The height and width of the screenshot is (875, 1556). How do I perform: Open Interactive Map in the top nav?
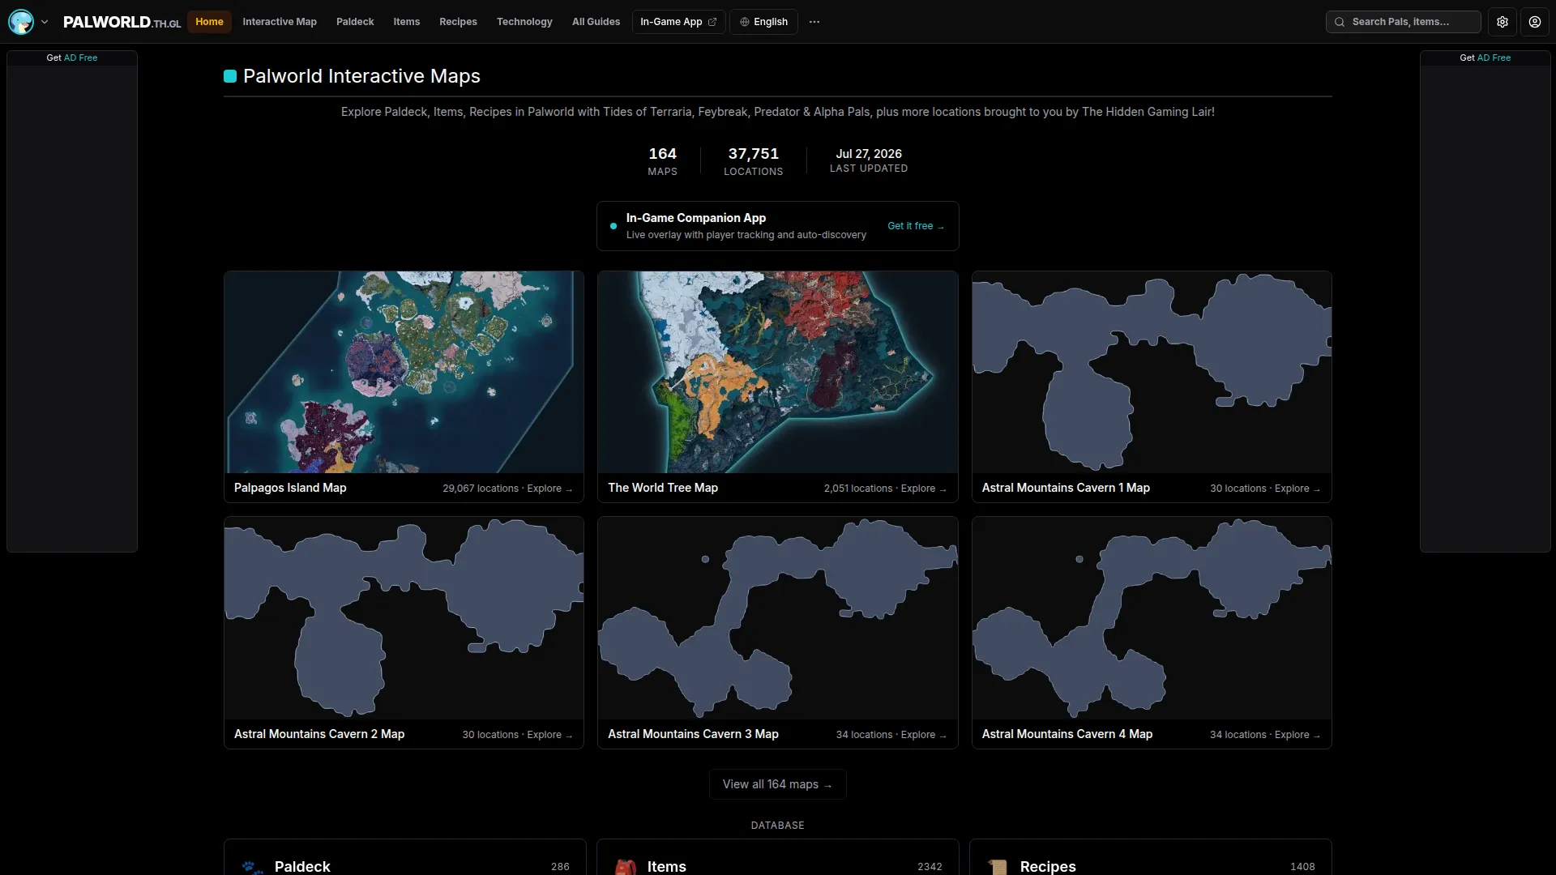point(280,22)
